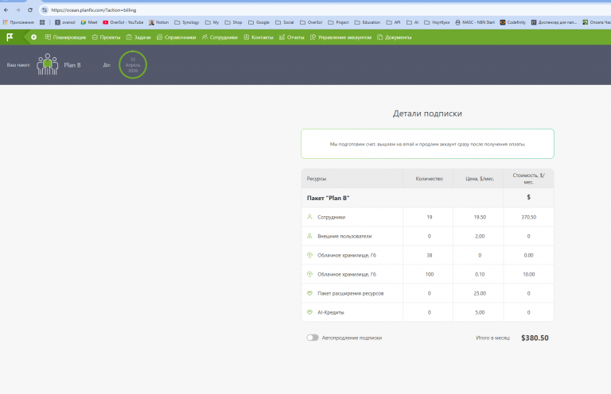
Task: Open the Сотрудники menu item
Action: tap(220, 37)
